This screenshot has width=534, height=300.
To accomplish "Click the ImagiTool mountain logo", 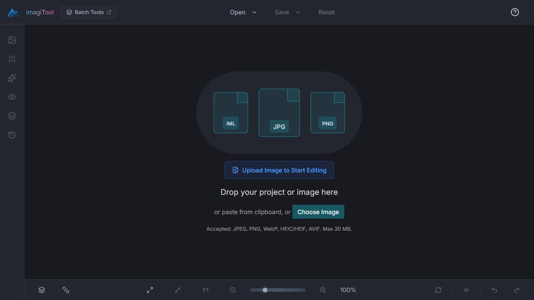I will [x=13, y=12].
